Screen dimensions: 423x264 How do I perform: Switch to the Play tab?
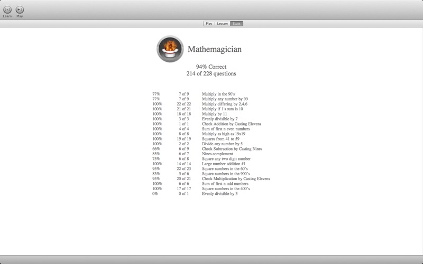click(209, 24)
